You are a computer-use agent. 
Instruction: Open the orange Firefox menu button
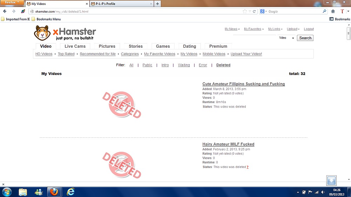tap(12, 2)
